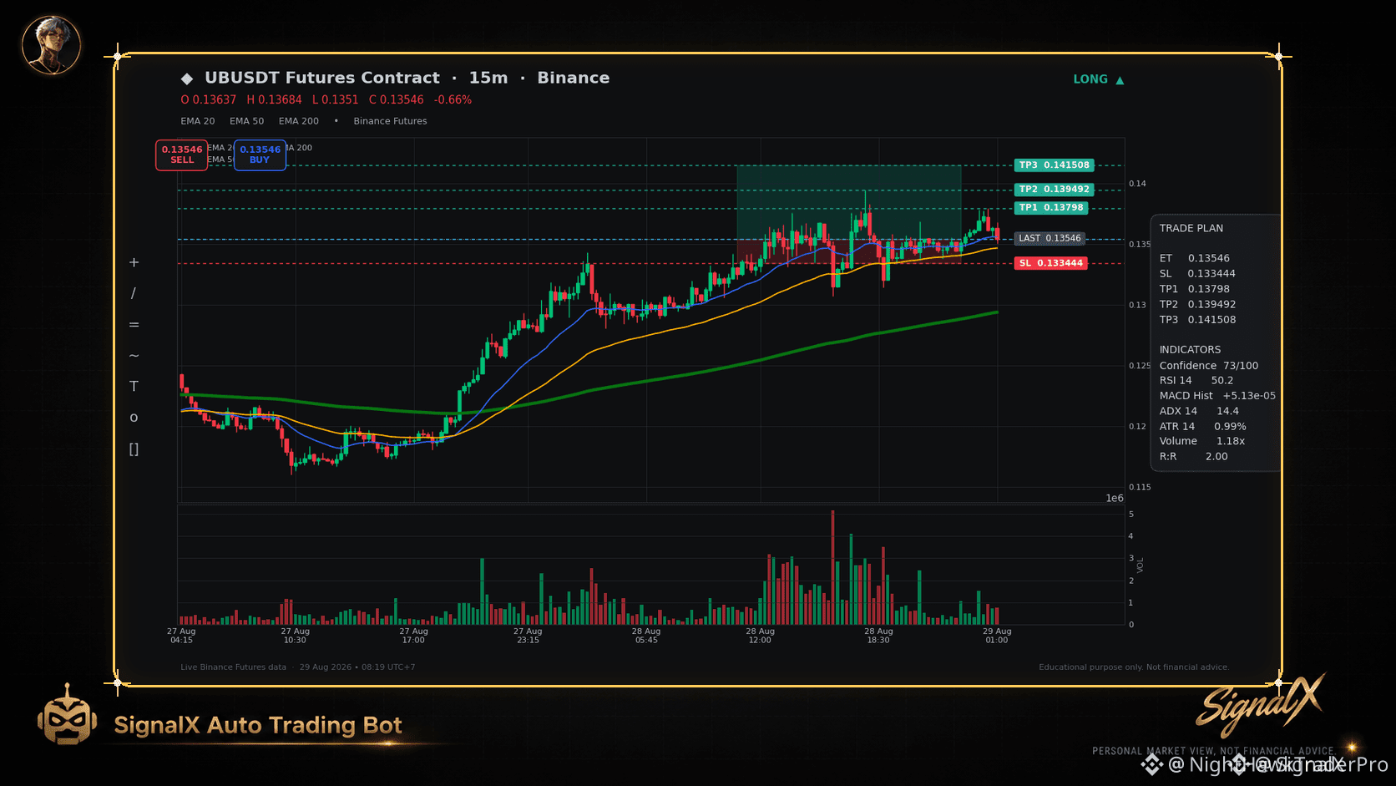Click the EMA 20 legend label
This screenshot has width=1396, height=786.
(x=198, y=121)
